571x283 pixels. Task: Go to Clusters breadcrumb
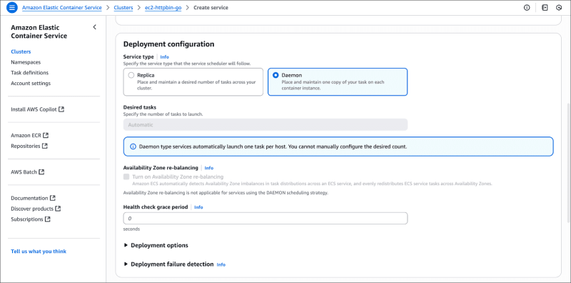123,8
